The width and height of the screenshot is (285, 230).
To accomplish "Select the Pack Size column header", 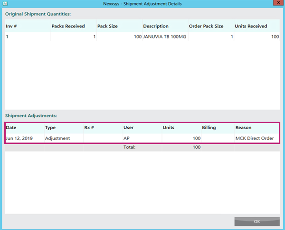I will click(108, 26).
